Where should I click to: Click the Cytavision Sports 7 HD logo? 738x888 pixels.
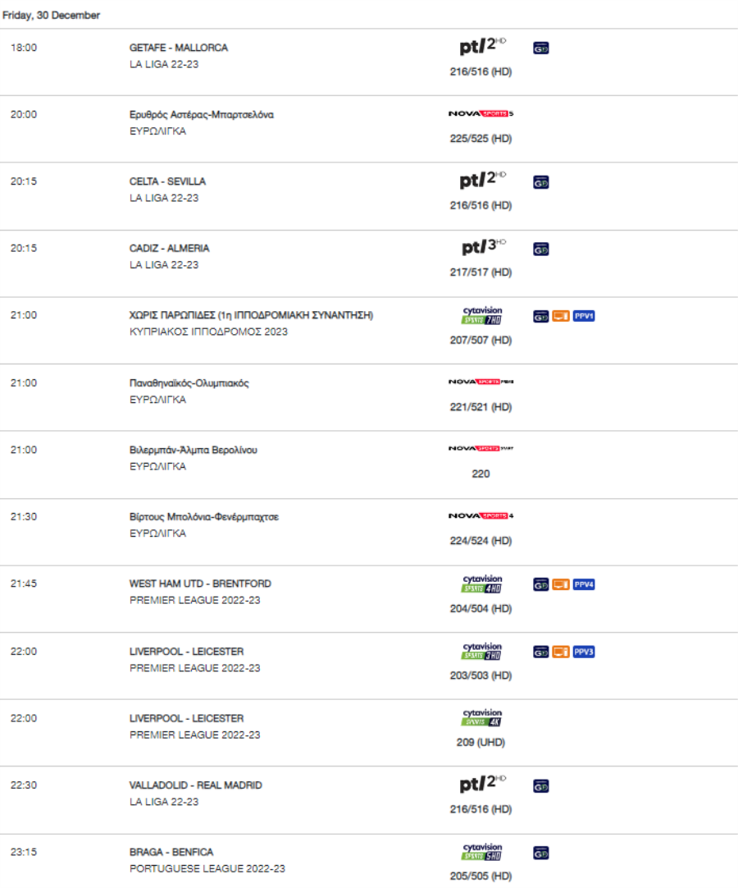(481, 315)
